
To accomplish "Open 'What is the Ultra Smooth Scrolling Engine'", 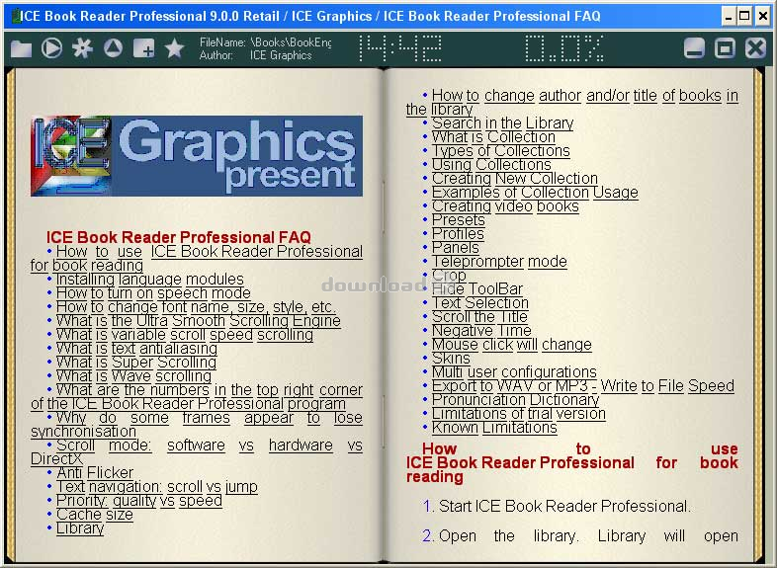I will 199,321.
